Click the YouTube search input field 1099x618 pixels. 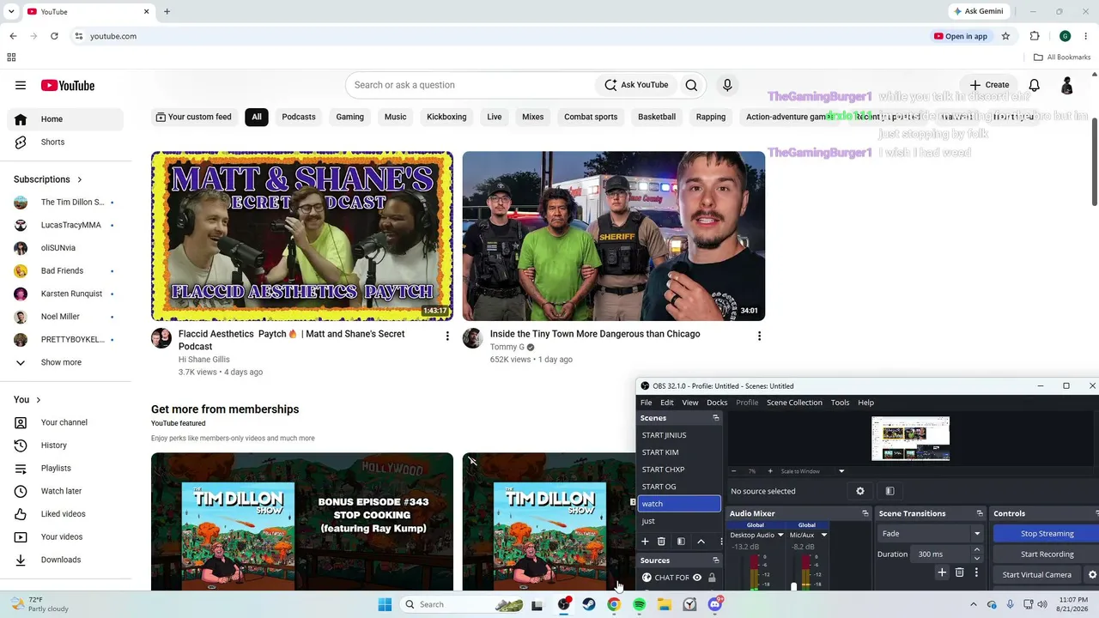coord(471,85)
